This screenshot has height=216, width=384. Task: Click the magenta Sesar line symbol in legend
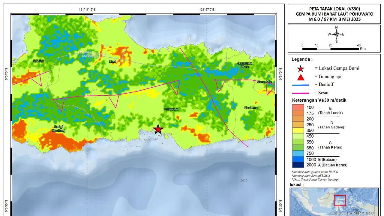tap(301, 93)
